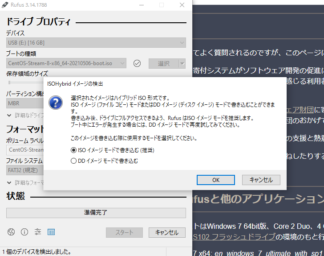The image size is (324, 256).
Task: Open the log window icon
Action: (51, 232)
